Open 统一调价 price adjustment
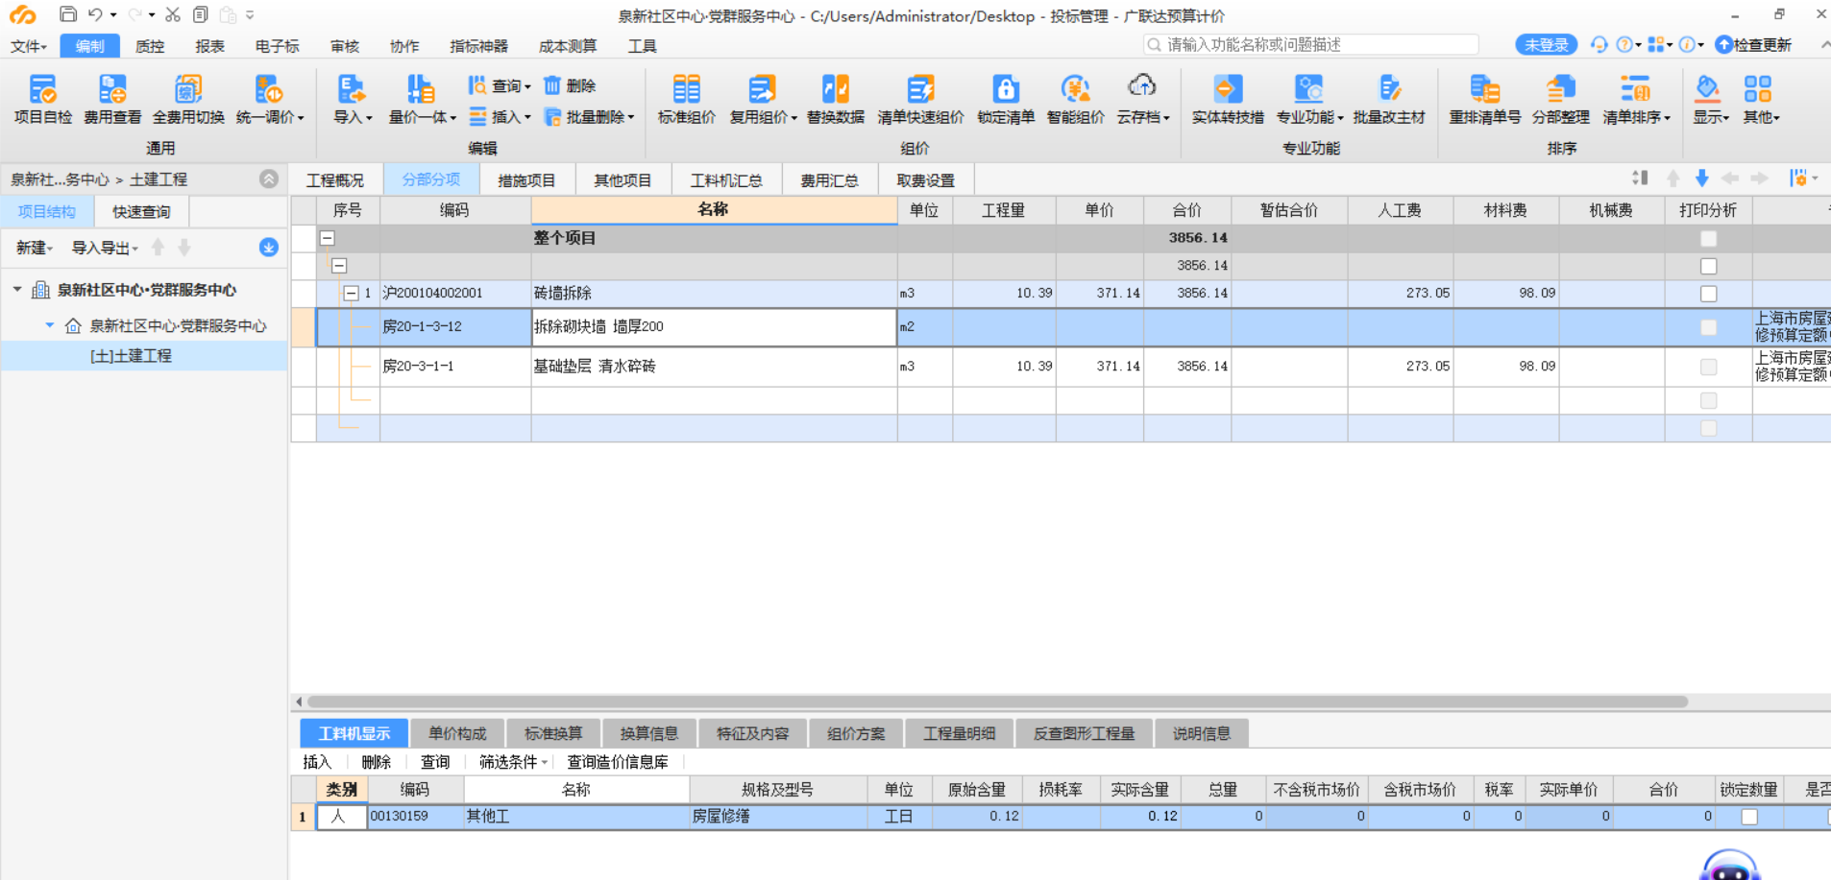This screenshot has width=1831, height=880. (270, 100)
